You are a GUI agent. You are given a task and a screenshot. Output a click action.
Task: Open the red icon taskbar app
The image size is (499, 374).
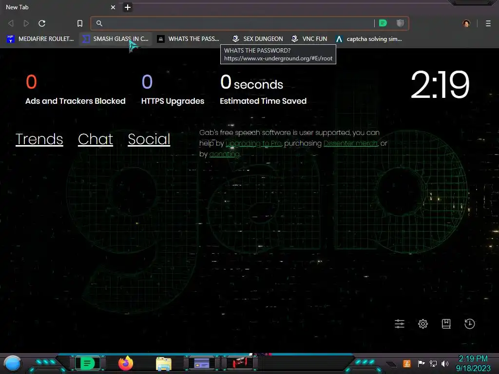click(x=240, y=363)
